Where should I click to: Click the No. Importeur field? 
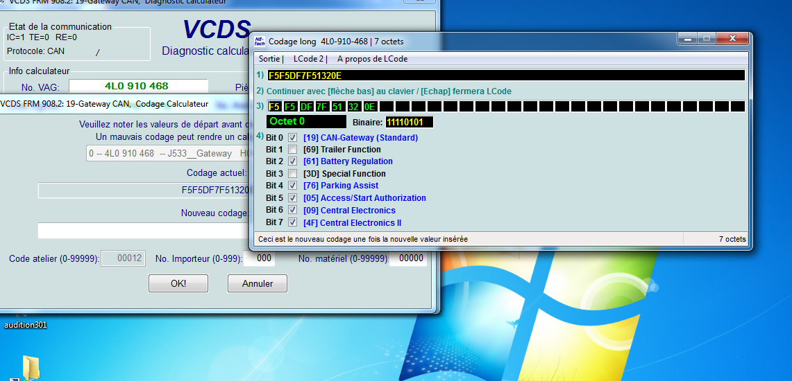click(x=261, y=258)
